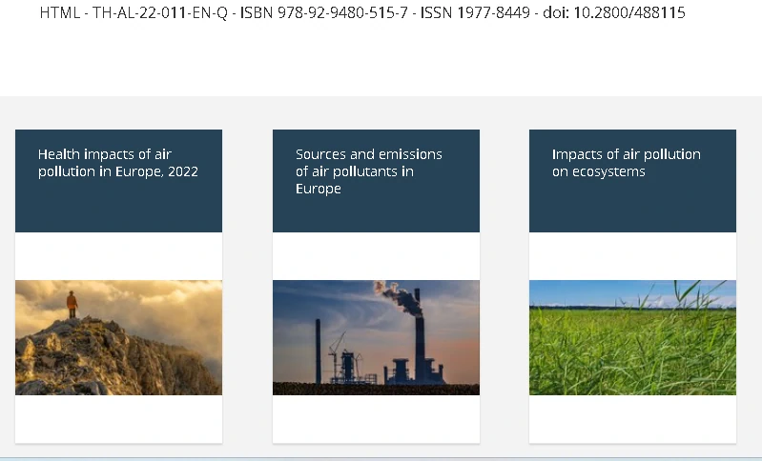Click the hiker standing on the mountain peak
The image size is (762, 461).
[x=72, y=305]
